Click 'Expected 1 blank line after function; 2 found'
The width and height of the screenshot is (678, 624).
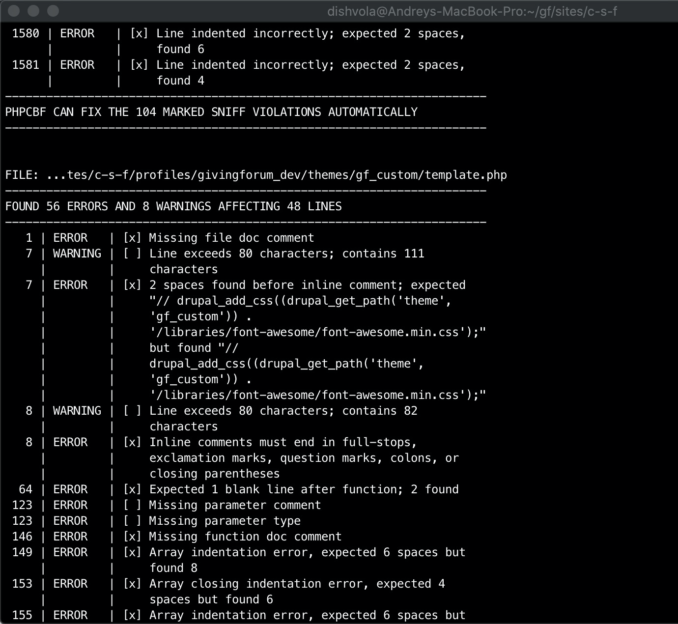304,489
